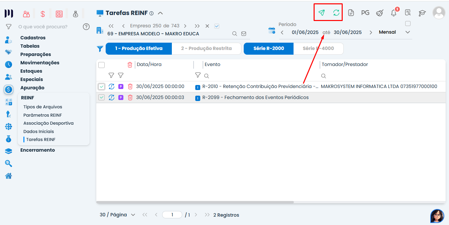Click the envelope icon next to company name
Viewport: 449px width, 225px height.
[244, 34]
